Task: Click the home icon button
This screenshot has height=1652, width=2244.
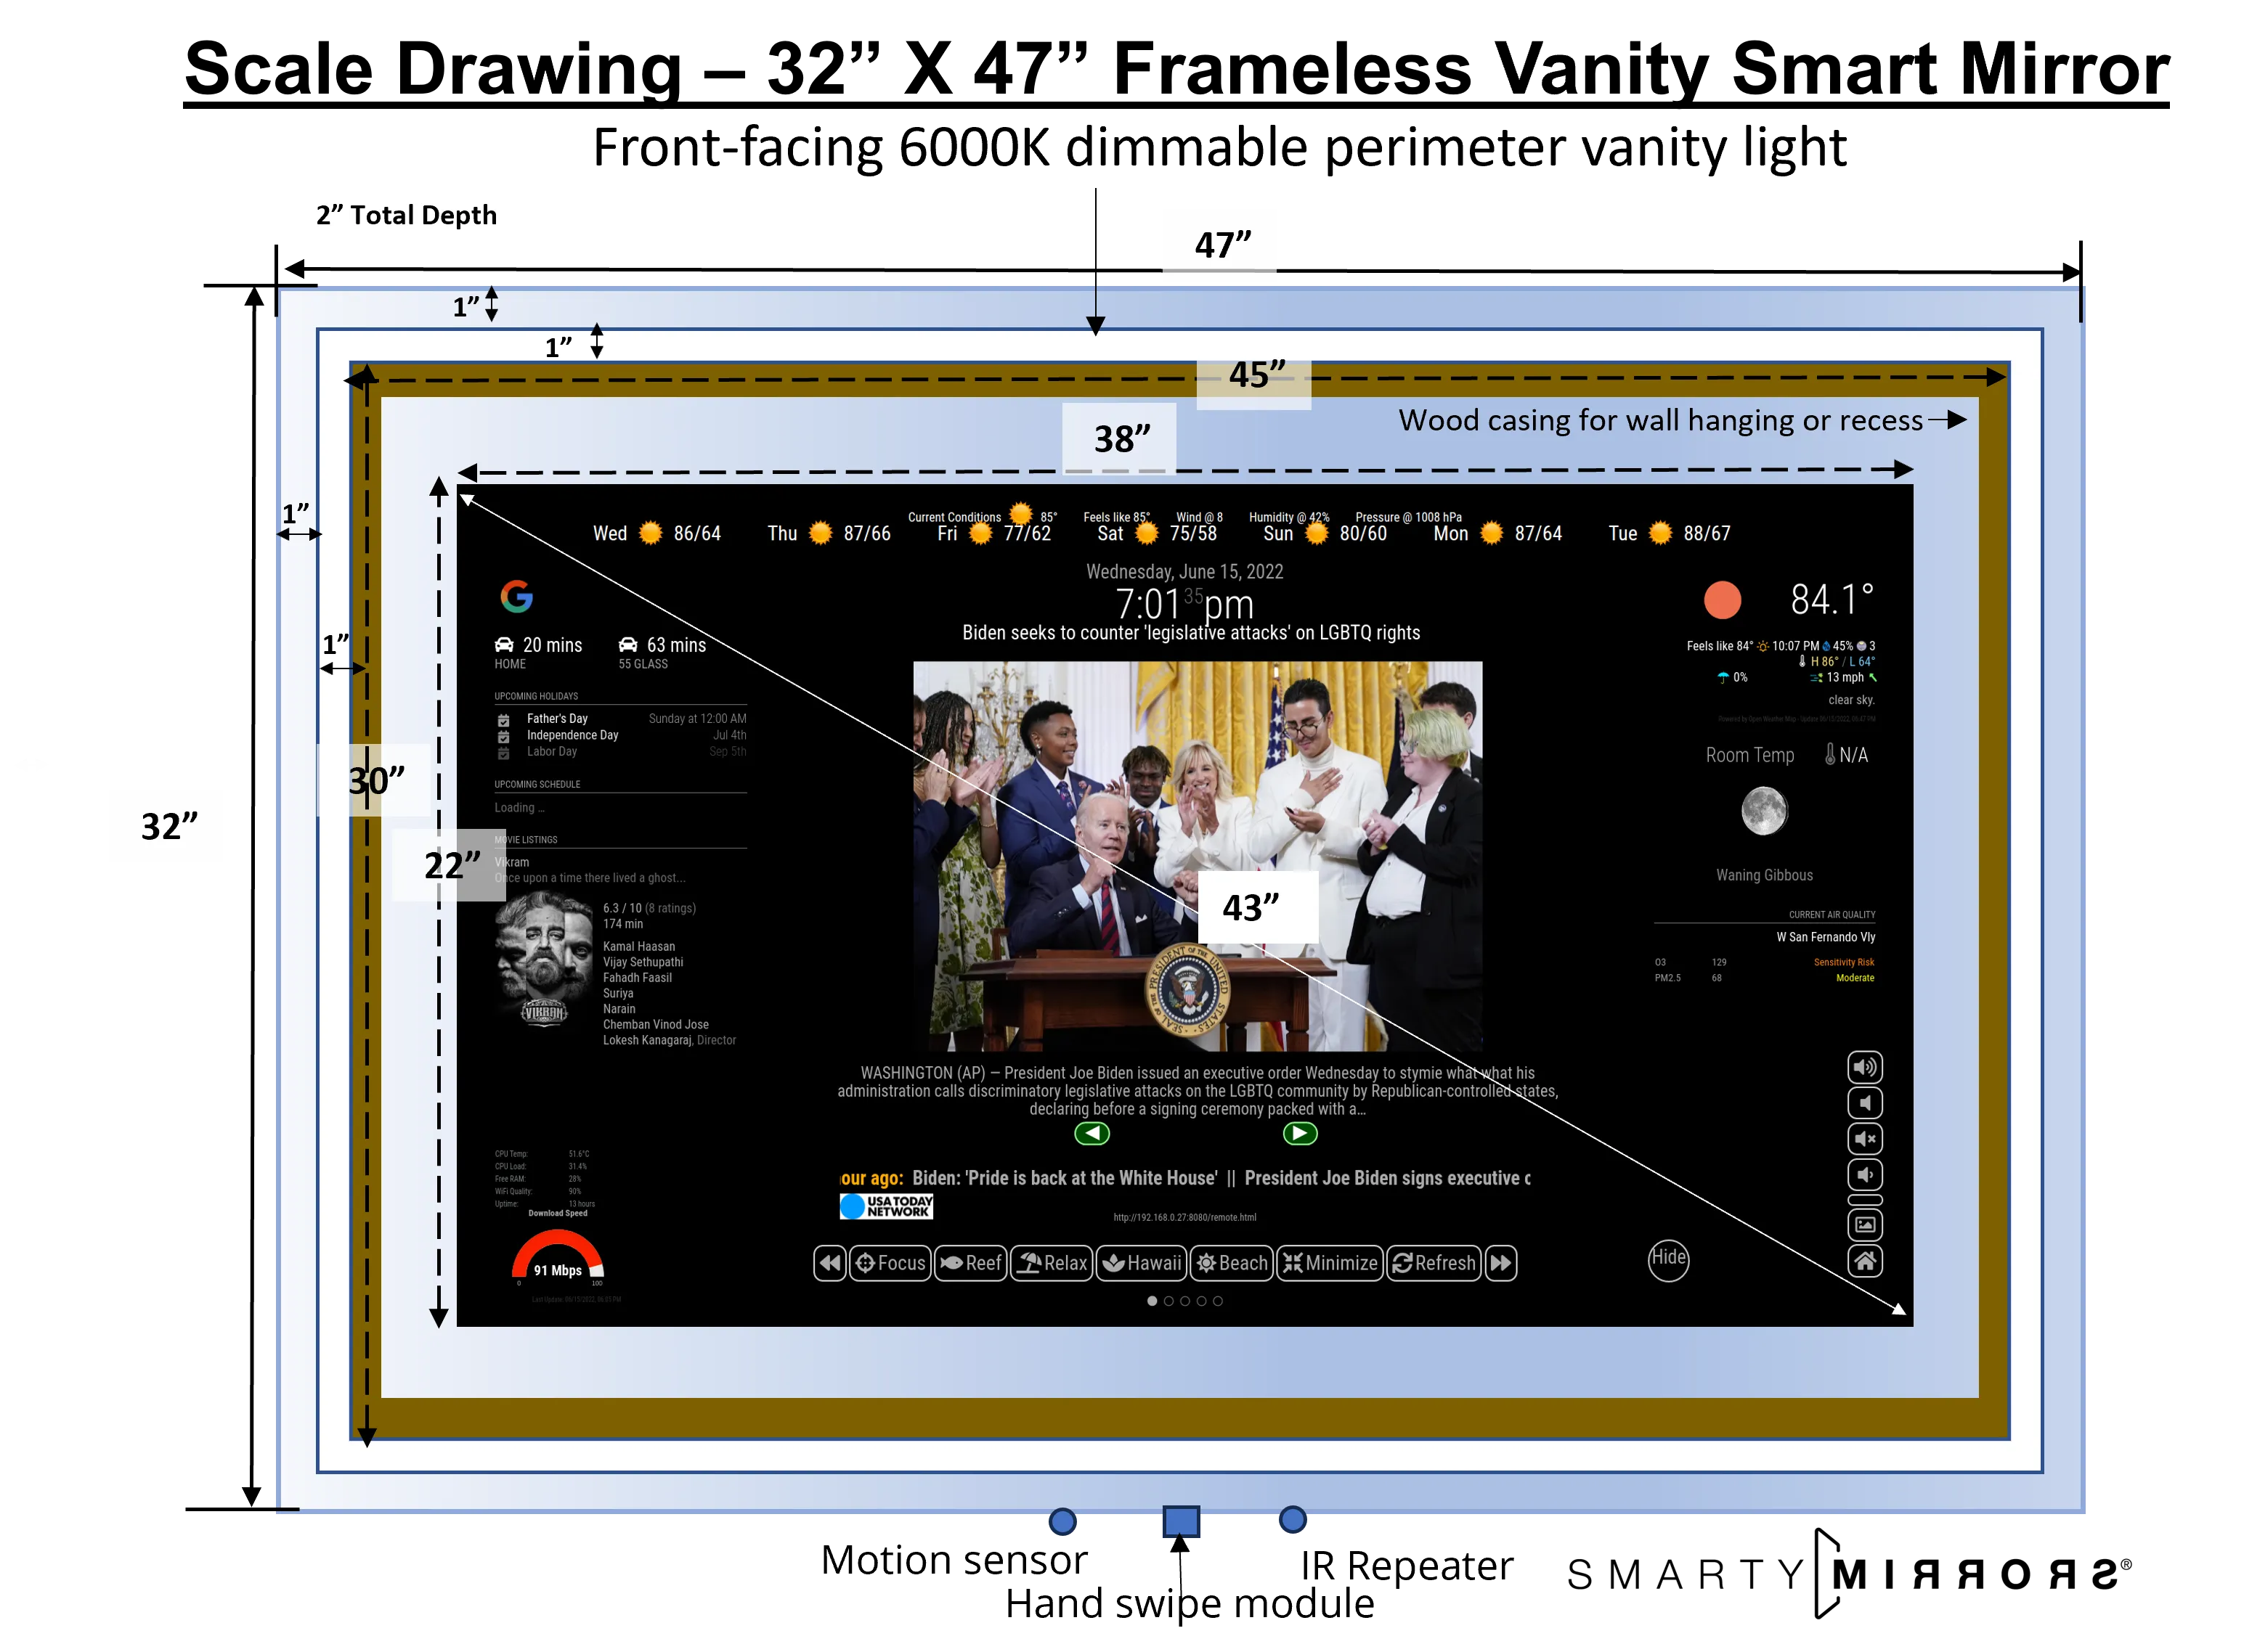Action: (1865, 1261)
